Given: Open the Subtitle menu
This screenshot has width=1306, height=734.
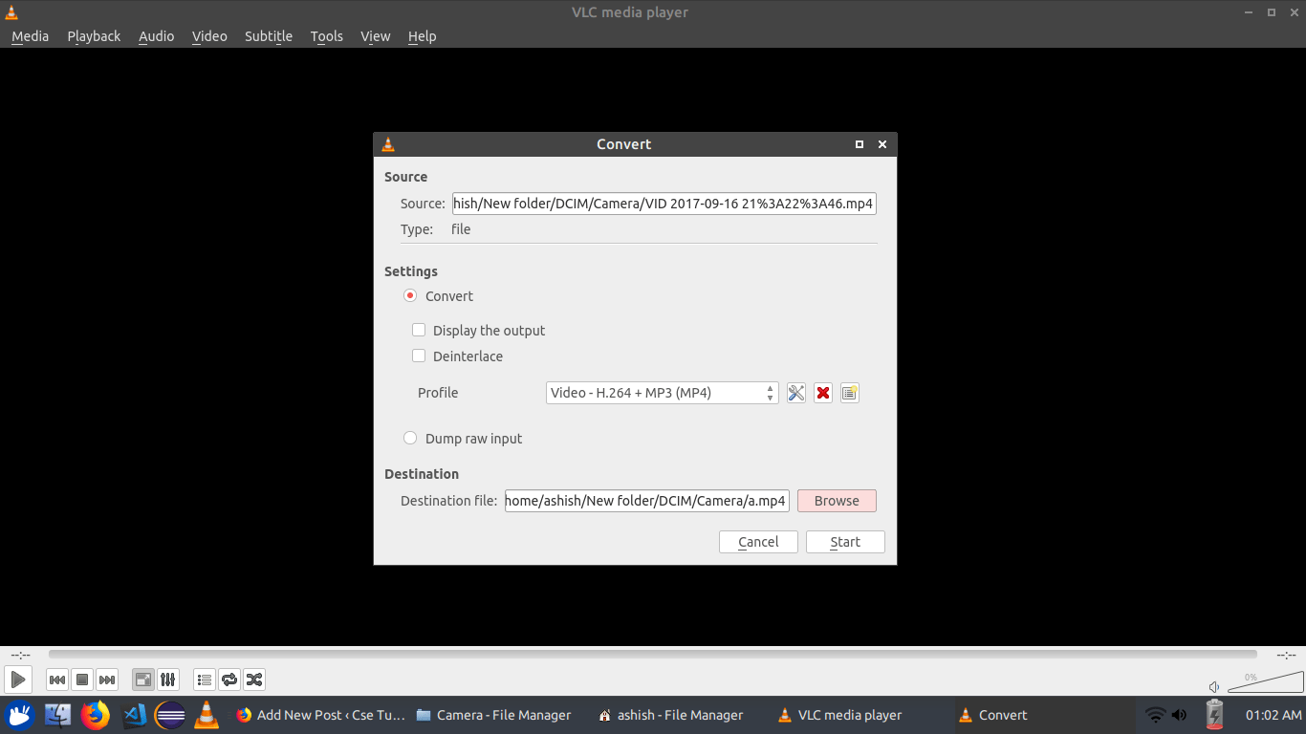Looking at the screenshot, I should [268, 35].
